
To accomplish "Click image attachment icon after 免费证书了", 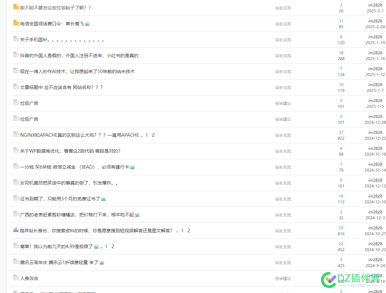I will coord(103,199).
